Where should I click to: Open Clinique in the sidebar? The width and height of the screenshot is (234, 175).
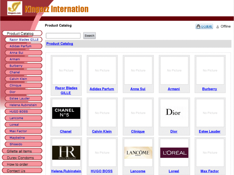23,85
